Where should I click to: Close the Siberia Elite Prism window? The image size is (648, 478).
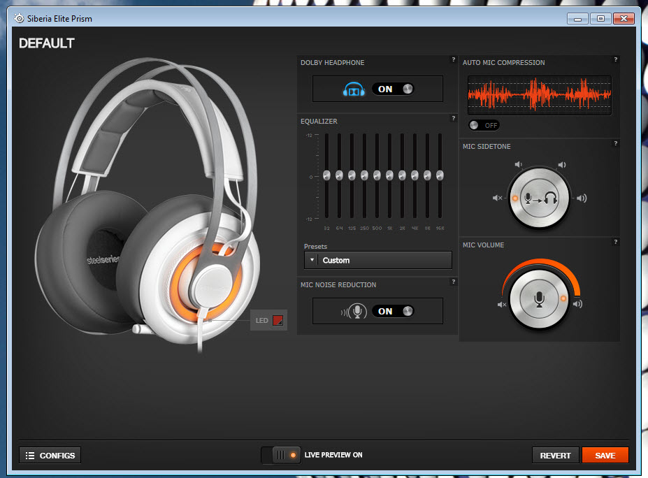coord(624,19)
